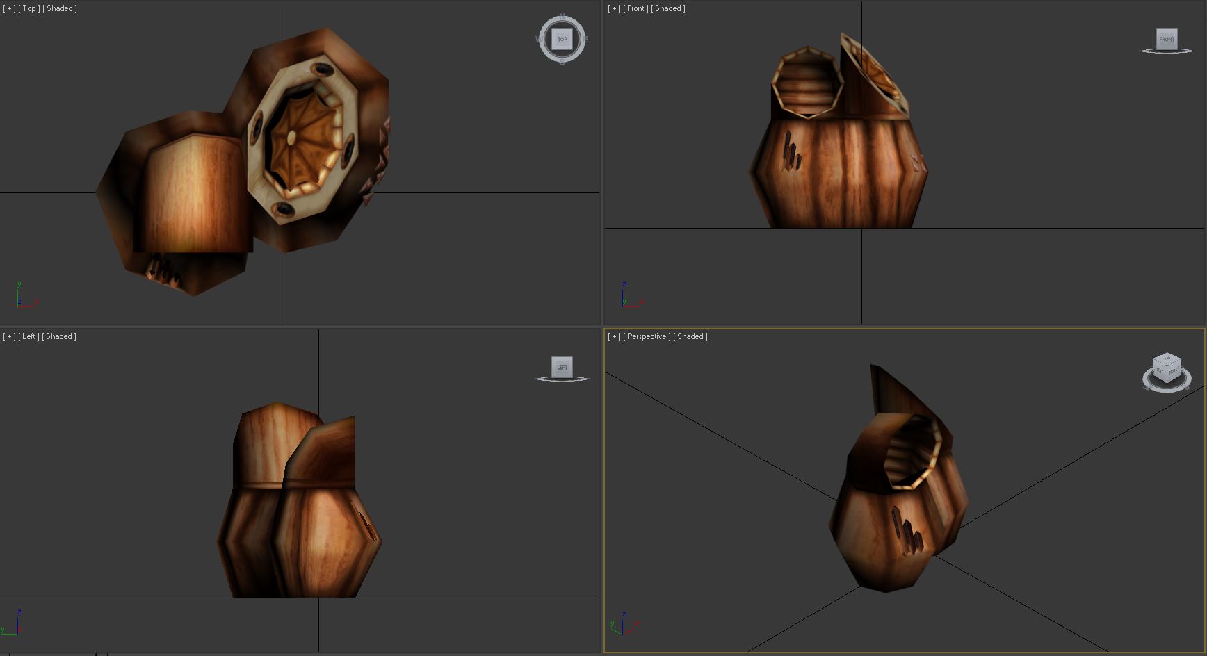Screen dimensions: 1207x656
Task: Open the [+] general menu in Front viewport
Action: point(614,8)
